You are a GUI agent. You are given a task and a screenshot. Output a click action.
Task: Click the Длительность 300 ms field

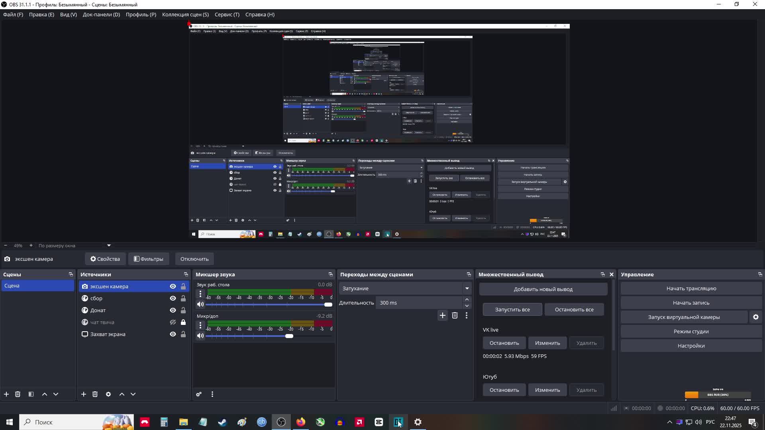click(x=418, y=303)
